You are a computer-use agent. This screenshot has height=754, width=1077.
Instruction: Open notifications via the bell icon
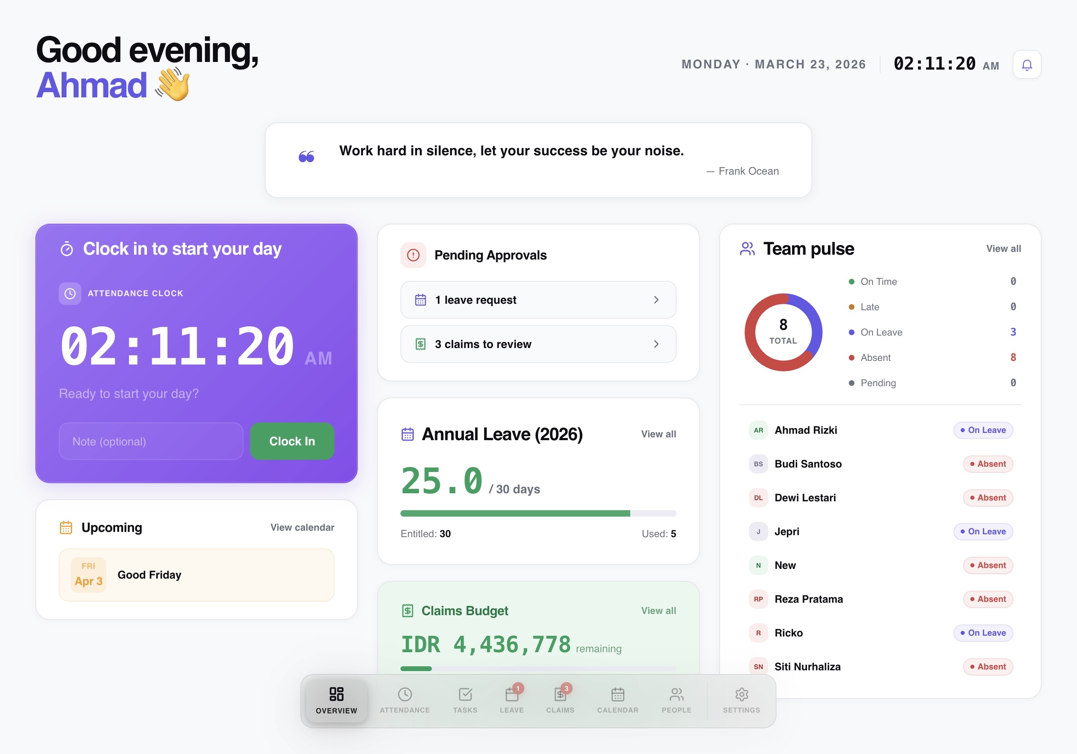pyautogui.click(x=1027, y=64)
